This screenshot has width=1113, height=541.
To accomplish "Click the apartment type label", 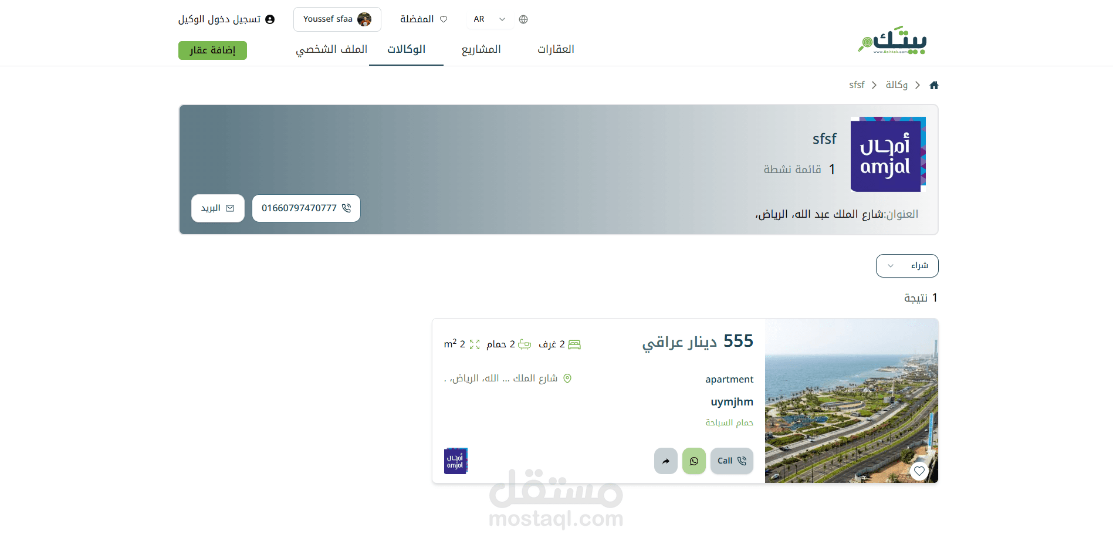I will click(729, 380).
